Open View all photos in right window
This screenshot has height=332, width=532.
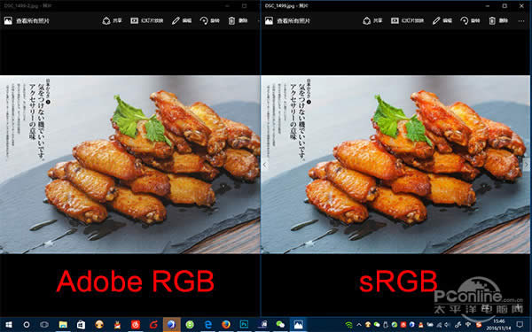tap(287, 20)
